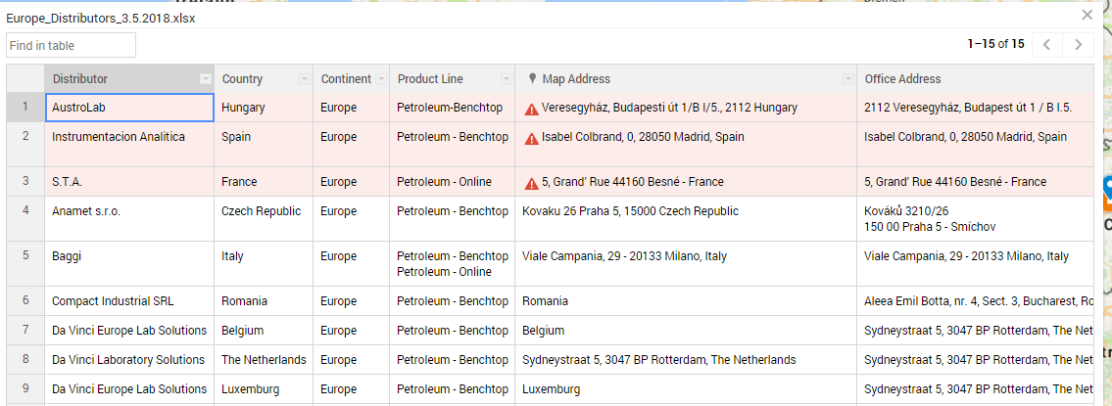Select the 2112 Veresegyház office address cell

(x=975, y=108)
